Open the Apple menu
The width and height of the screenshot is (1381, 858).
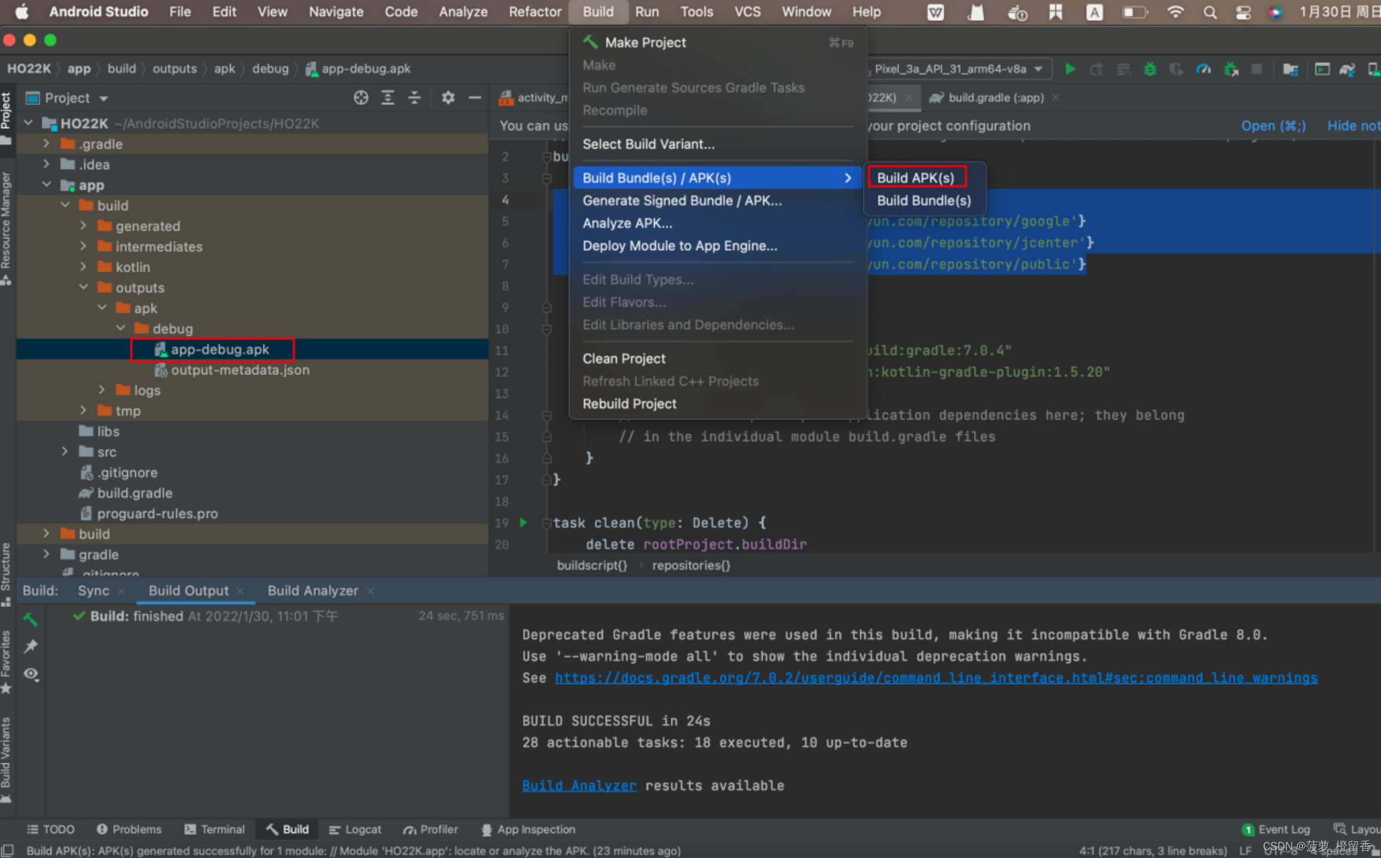click(x=21, y=12)
